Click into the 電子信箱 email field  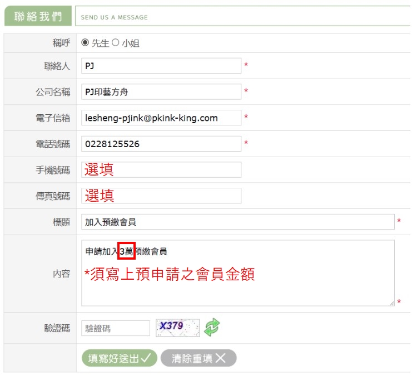click(161, 118)
